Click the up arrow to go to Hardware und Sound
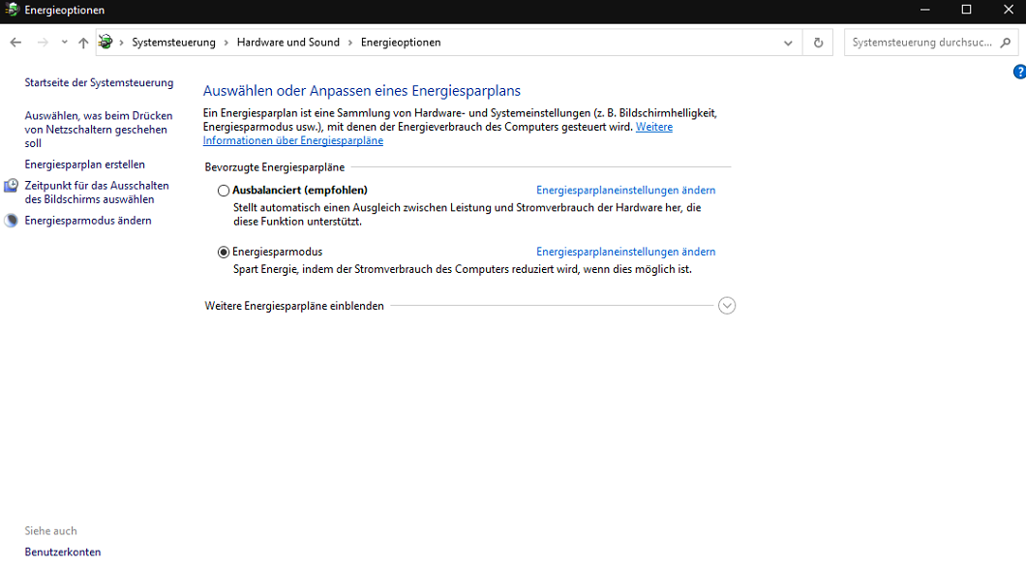 [83, 43]
